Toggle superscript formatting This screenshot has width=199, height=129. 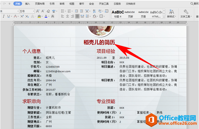22,16
